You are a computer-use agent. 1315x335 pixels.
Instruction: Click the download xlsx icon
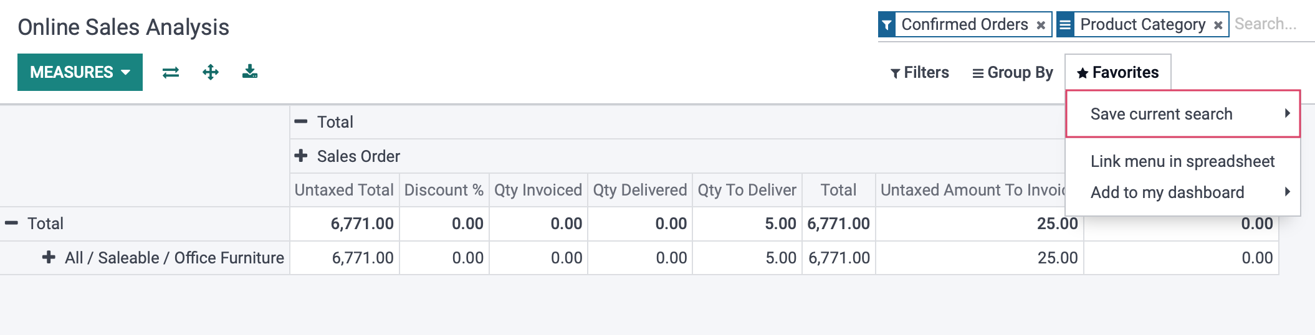point(250,72)
